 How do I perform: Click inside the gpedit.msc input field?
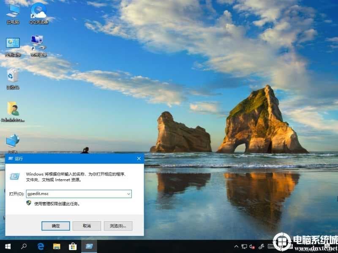76,194
